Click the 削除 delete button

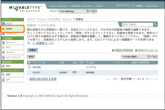(31, 57)
